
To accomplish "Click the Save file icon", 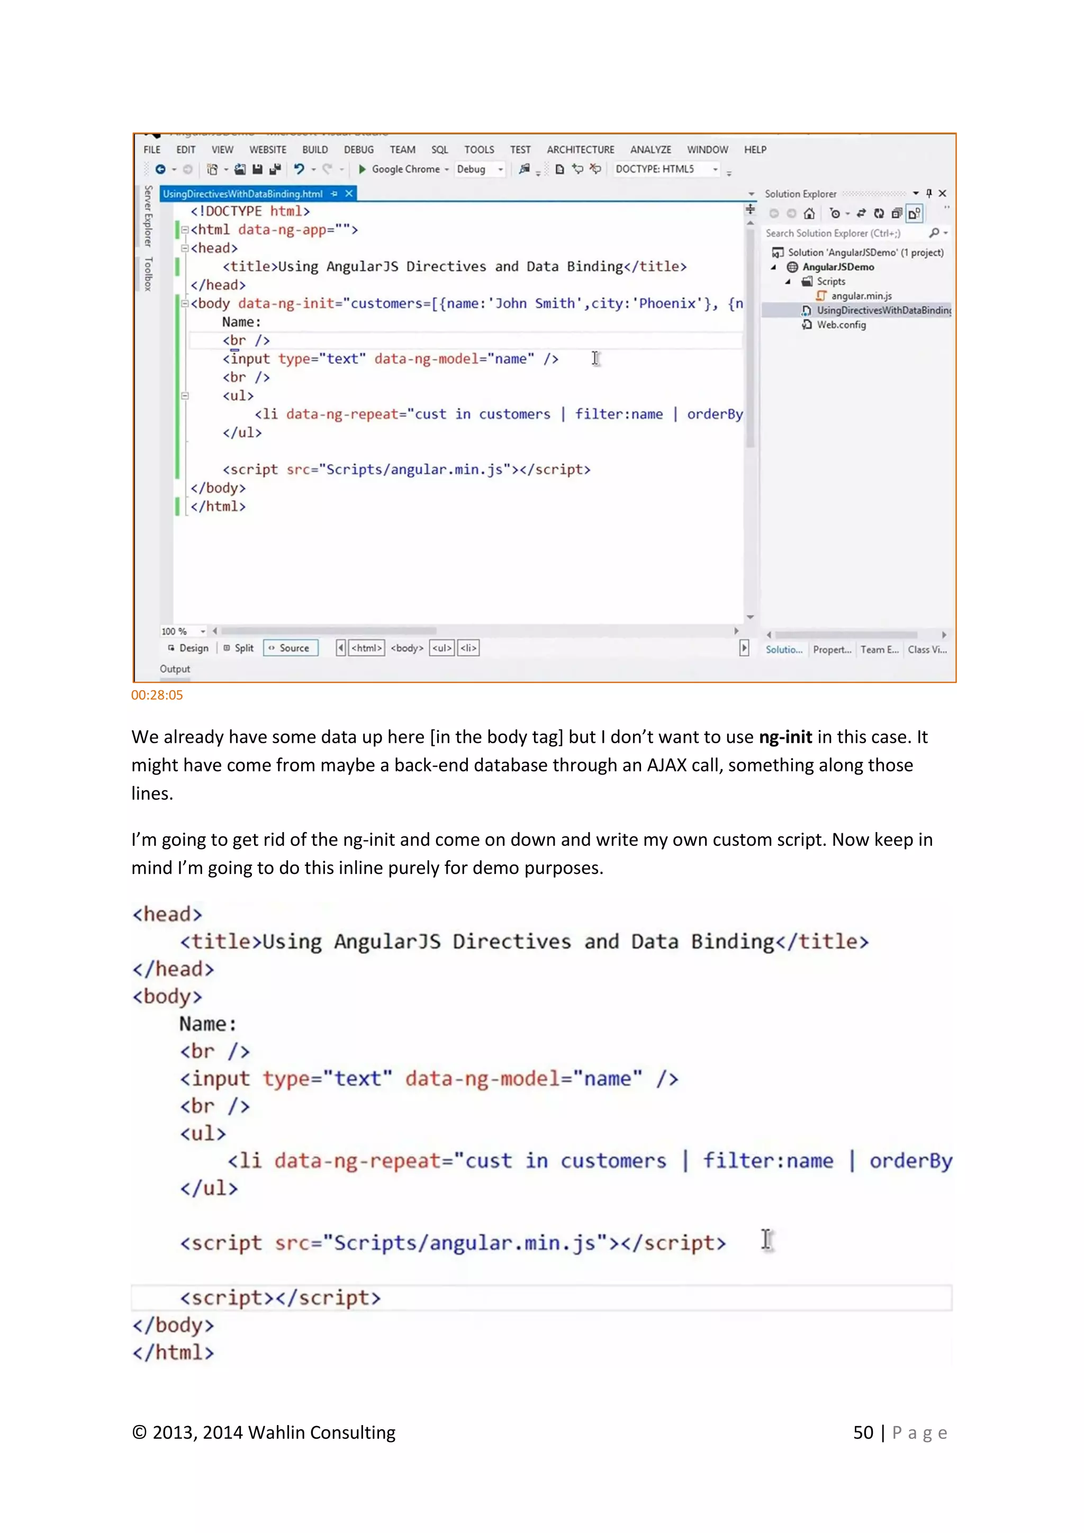I will 258,169.
